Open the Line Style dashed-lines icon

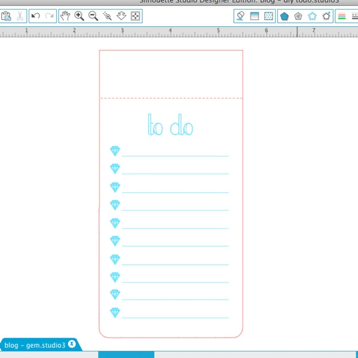[x=355, y=16]
